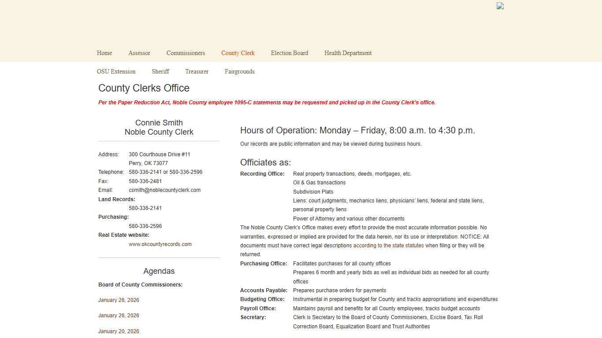
Task: Navigate to the Treasurer section
Action: 197,71
